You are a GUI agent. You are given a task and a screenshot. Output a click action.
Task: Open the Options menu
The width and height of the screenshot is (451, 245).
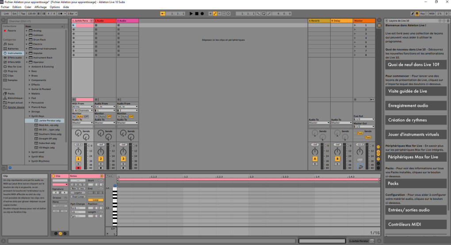tap(55, 7)
